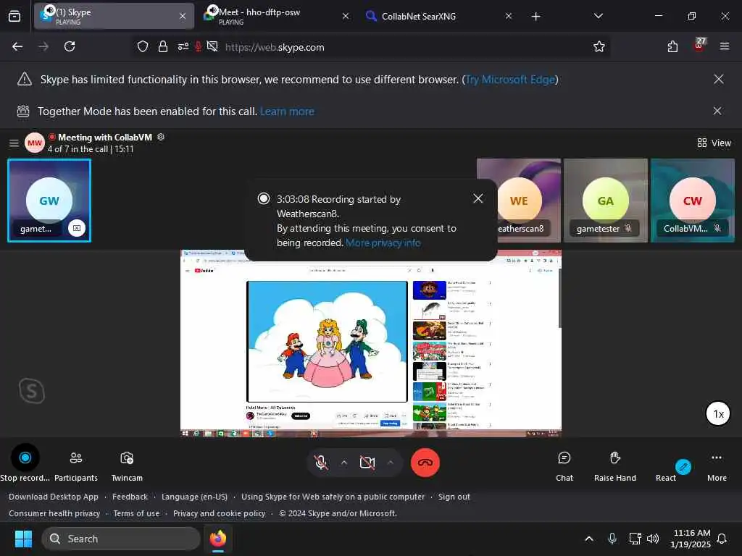The width and height of the screenshot is (742, 556).
Task: Switch to the CollabNet SearXNG tab
Action: pyautogui.click(x=438, y=17)
